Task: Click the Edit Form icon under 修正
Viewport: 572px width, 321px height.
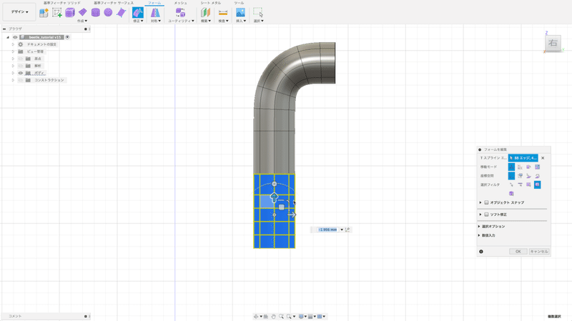Action: pos(138,12)
